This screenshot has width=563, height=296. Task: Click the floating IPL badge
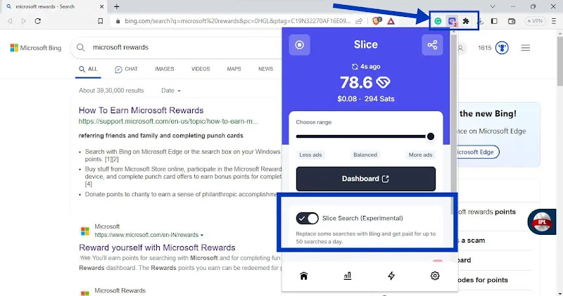542,221
